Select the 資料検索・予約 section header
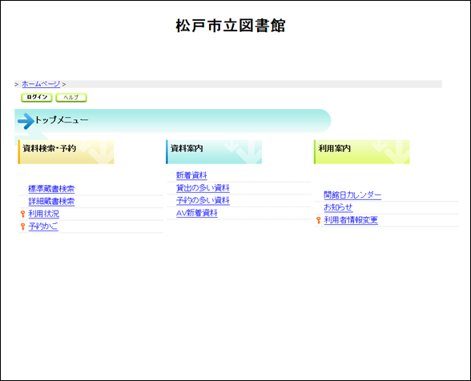 [x=66, y=151]
